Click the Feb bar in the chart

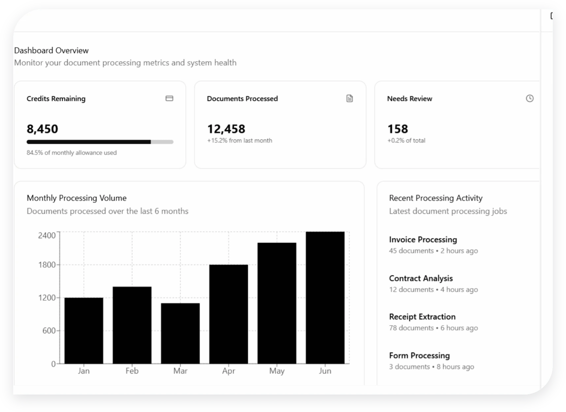click(x=132, y=325)
